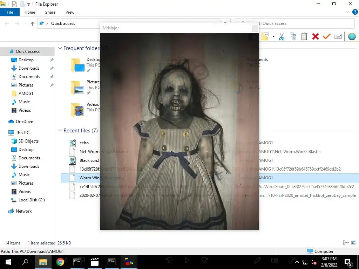359x269 pixels.
Task: Click the Forward navigation arrow
Action: pyautogui.click(x=17, y=23)
